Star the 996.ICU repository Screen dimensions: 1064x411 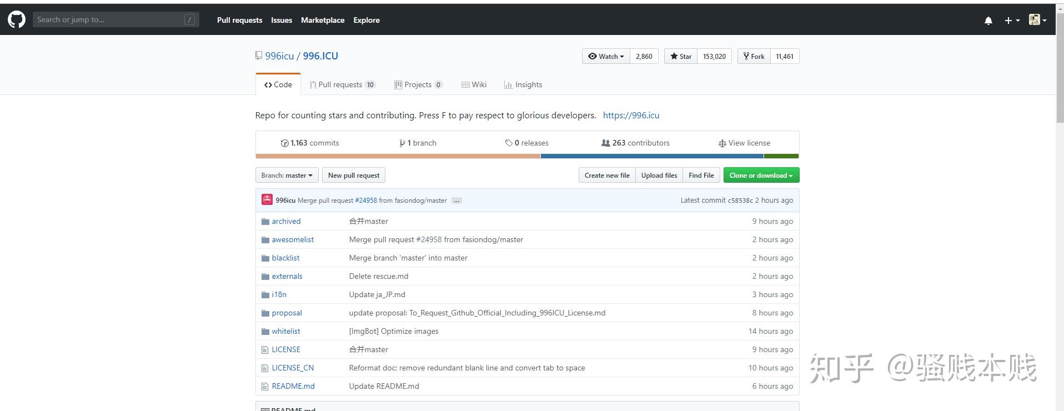point(681,57)
